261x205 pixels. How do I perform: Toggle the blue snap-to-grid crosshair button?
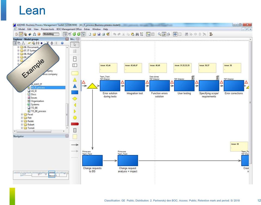pos(175,34)
